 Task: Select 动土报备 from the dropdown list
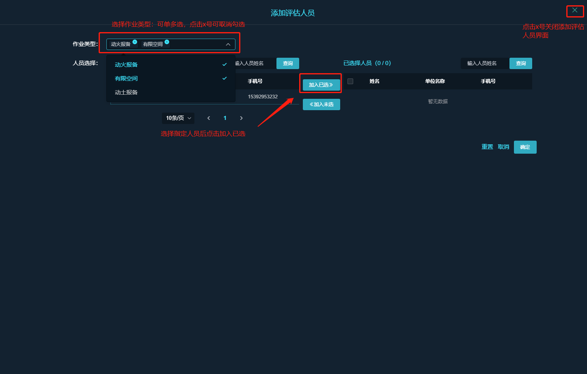(171, 92)
